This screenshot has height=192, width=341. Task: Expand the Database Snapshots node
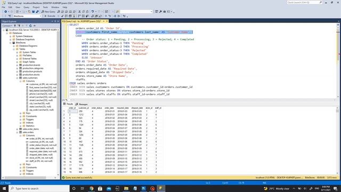[x=10, y=39]
